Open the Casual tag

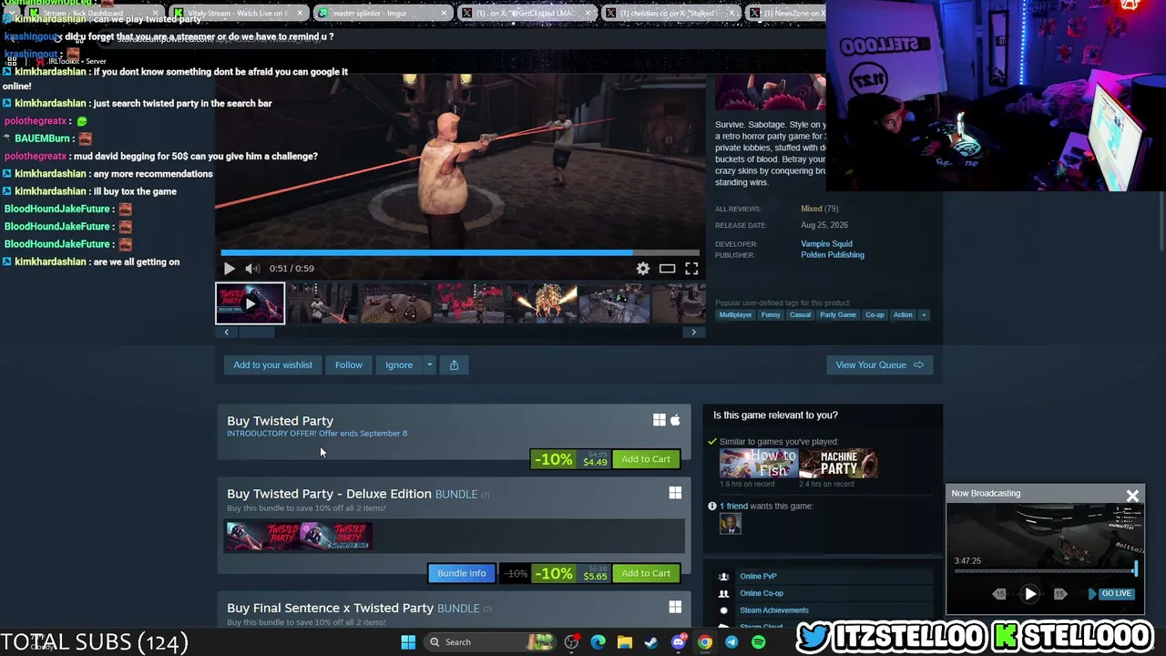coord(800,315)
